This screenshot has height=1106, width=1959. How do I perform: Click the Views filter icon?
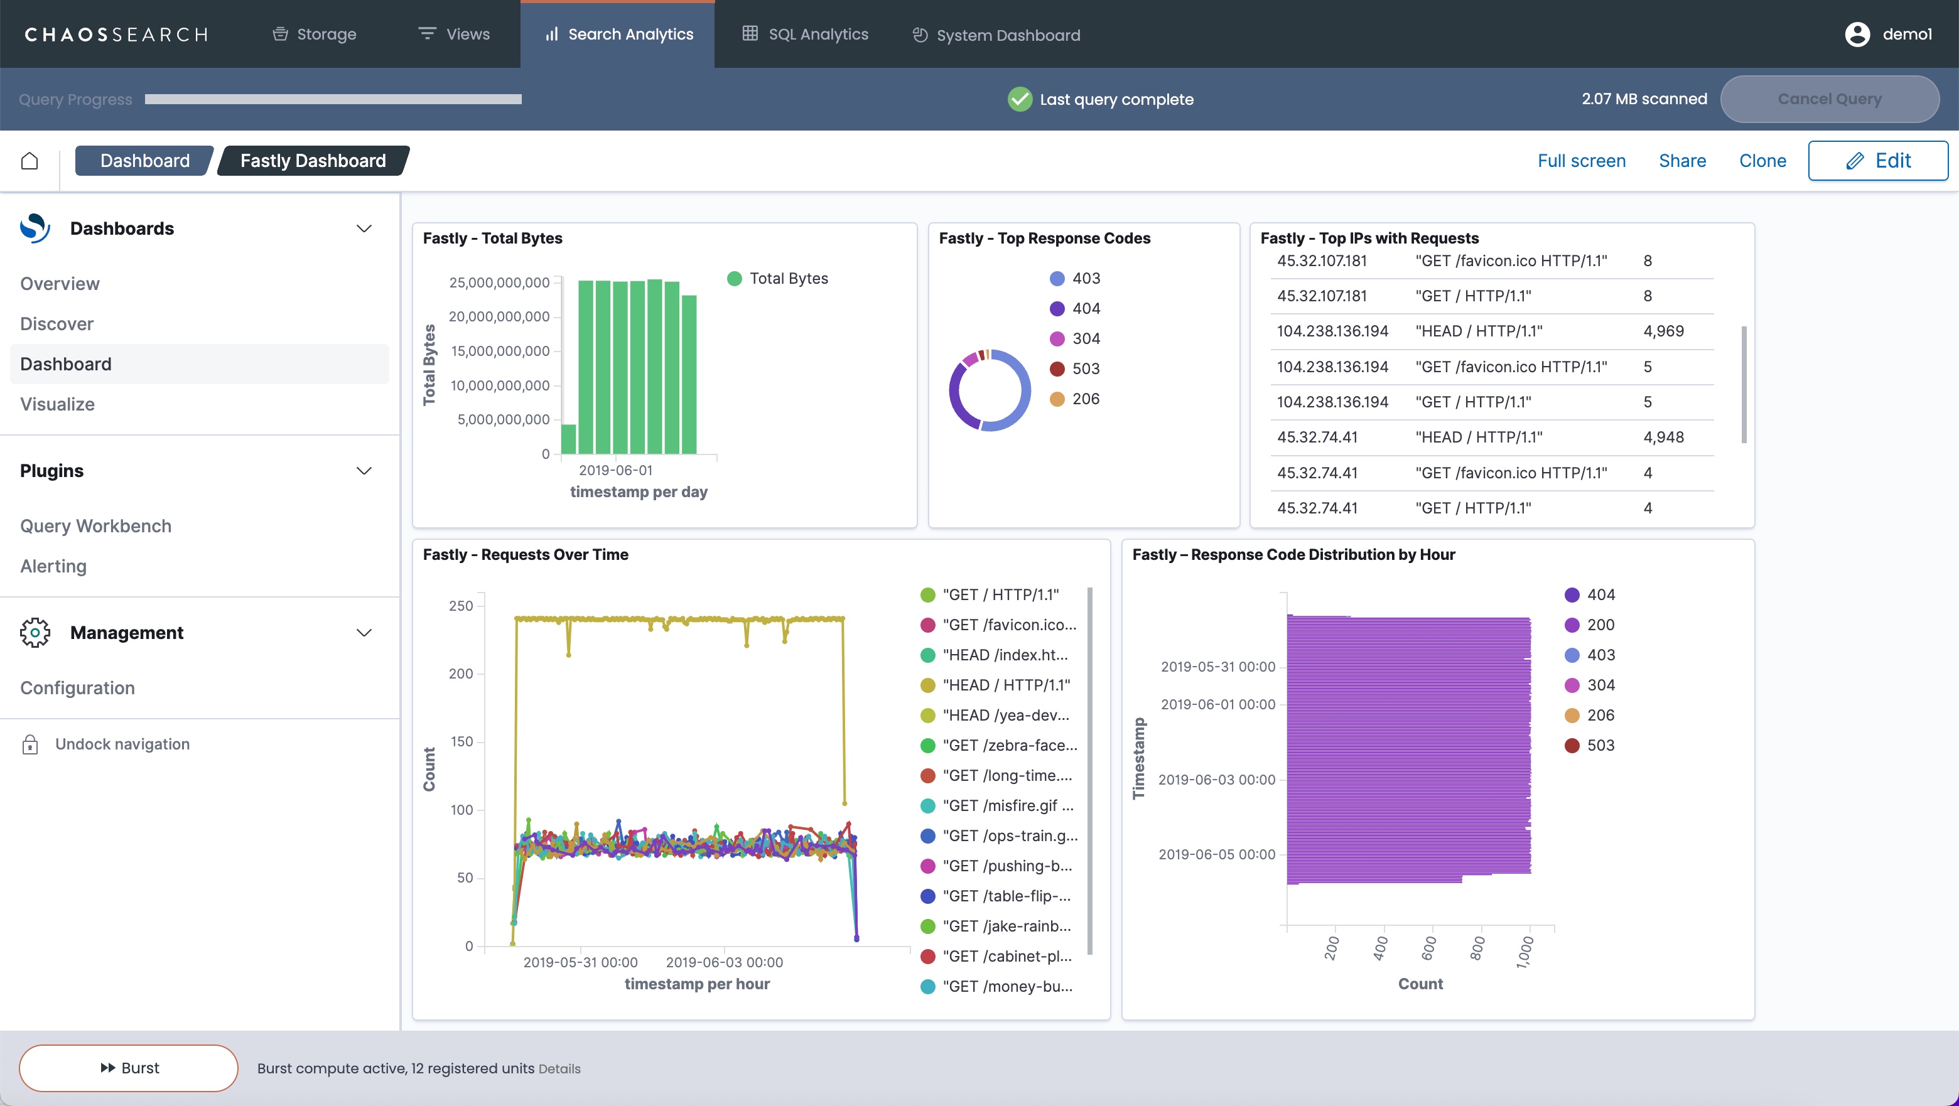[426, 33]
